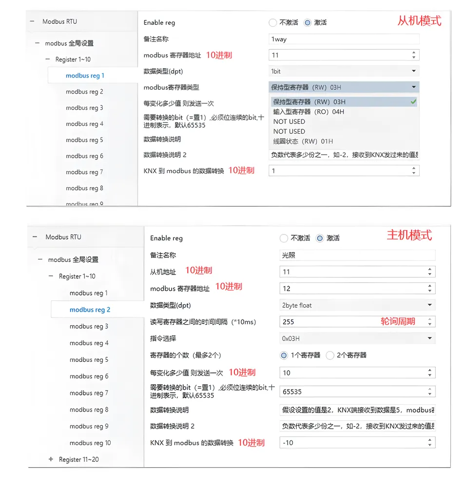Screen dimensions: 463x494
Task: Select 不激活 in the master mode Enable reg
Action: [284, 238]
